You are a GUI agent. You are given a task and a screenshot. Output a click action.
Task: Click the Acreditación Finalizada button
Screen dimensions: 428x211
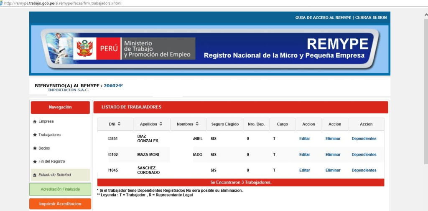coord(60,189)
